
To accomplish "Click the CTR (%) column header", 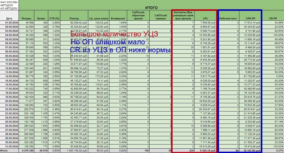I will point(54,19).
